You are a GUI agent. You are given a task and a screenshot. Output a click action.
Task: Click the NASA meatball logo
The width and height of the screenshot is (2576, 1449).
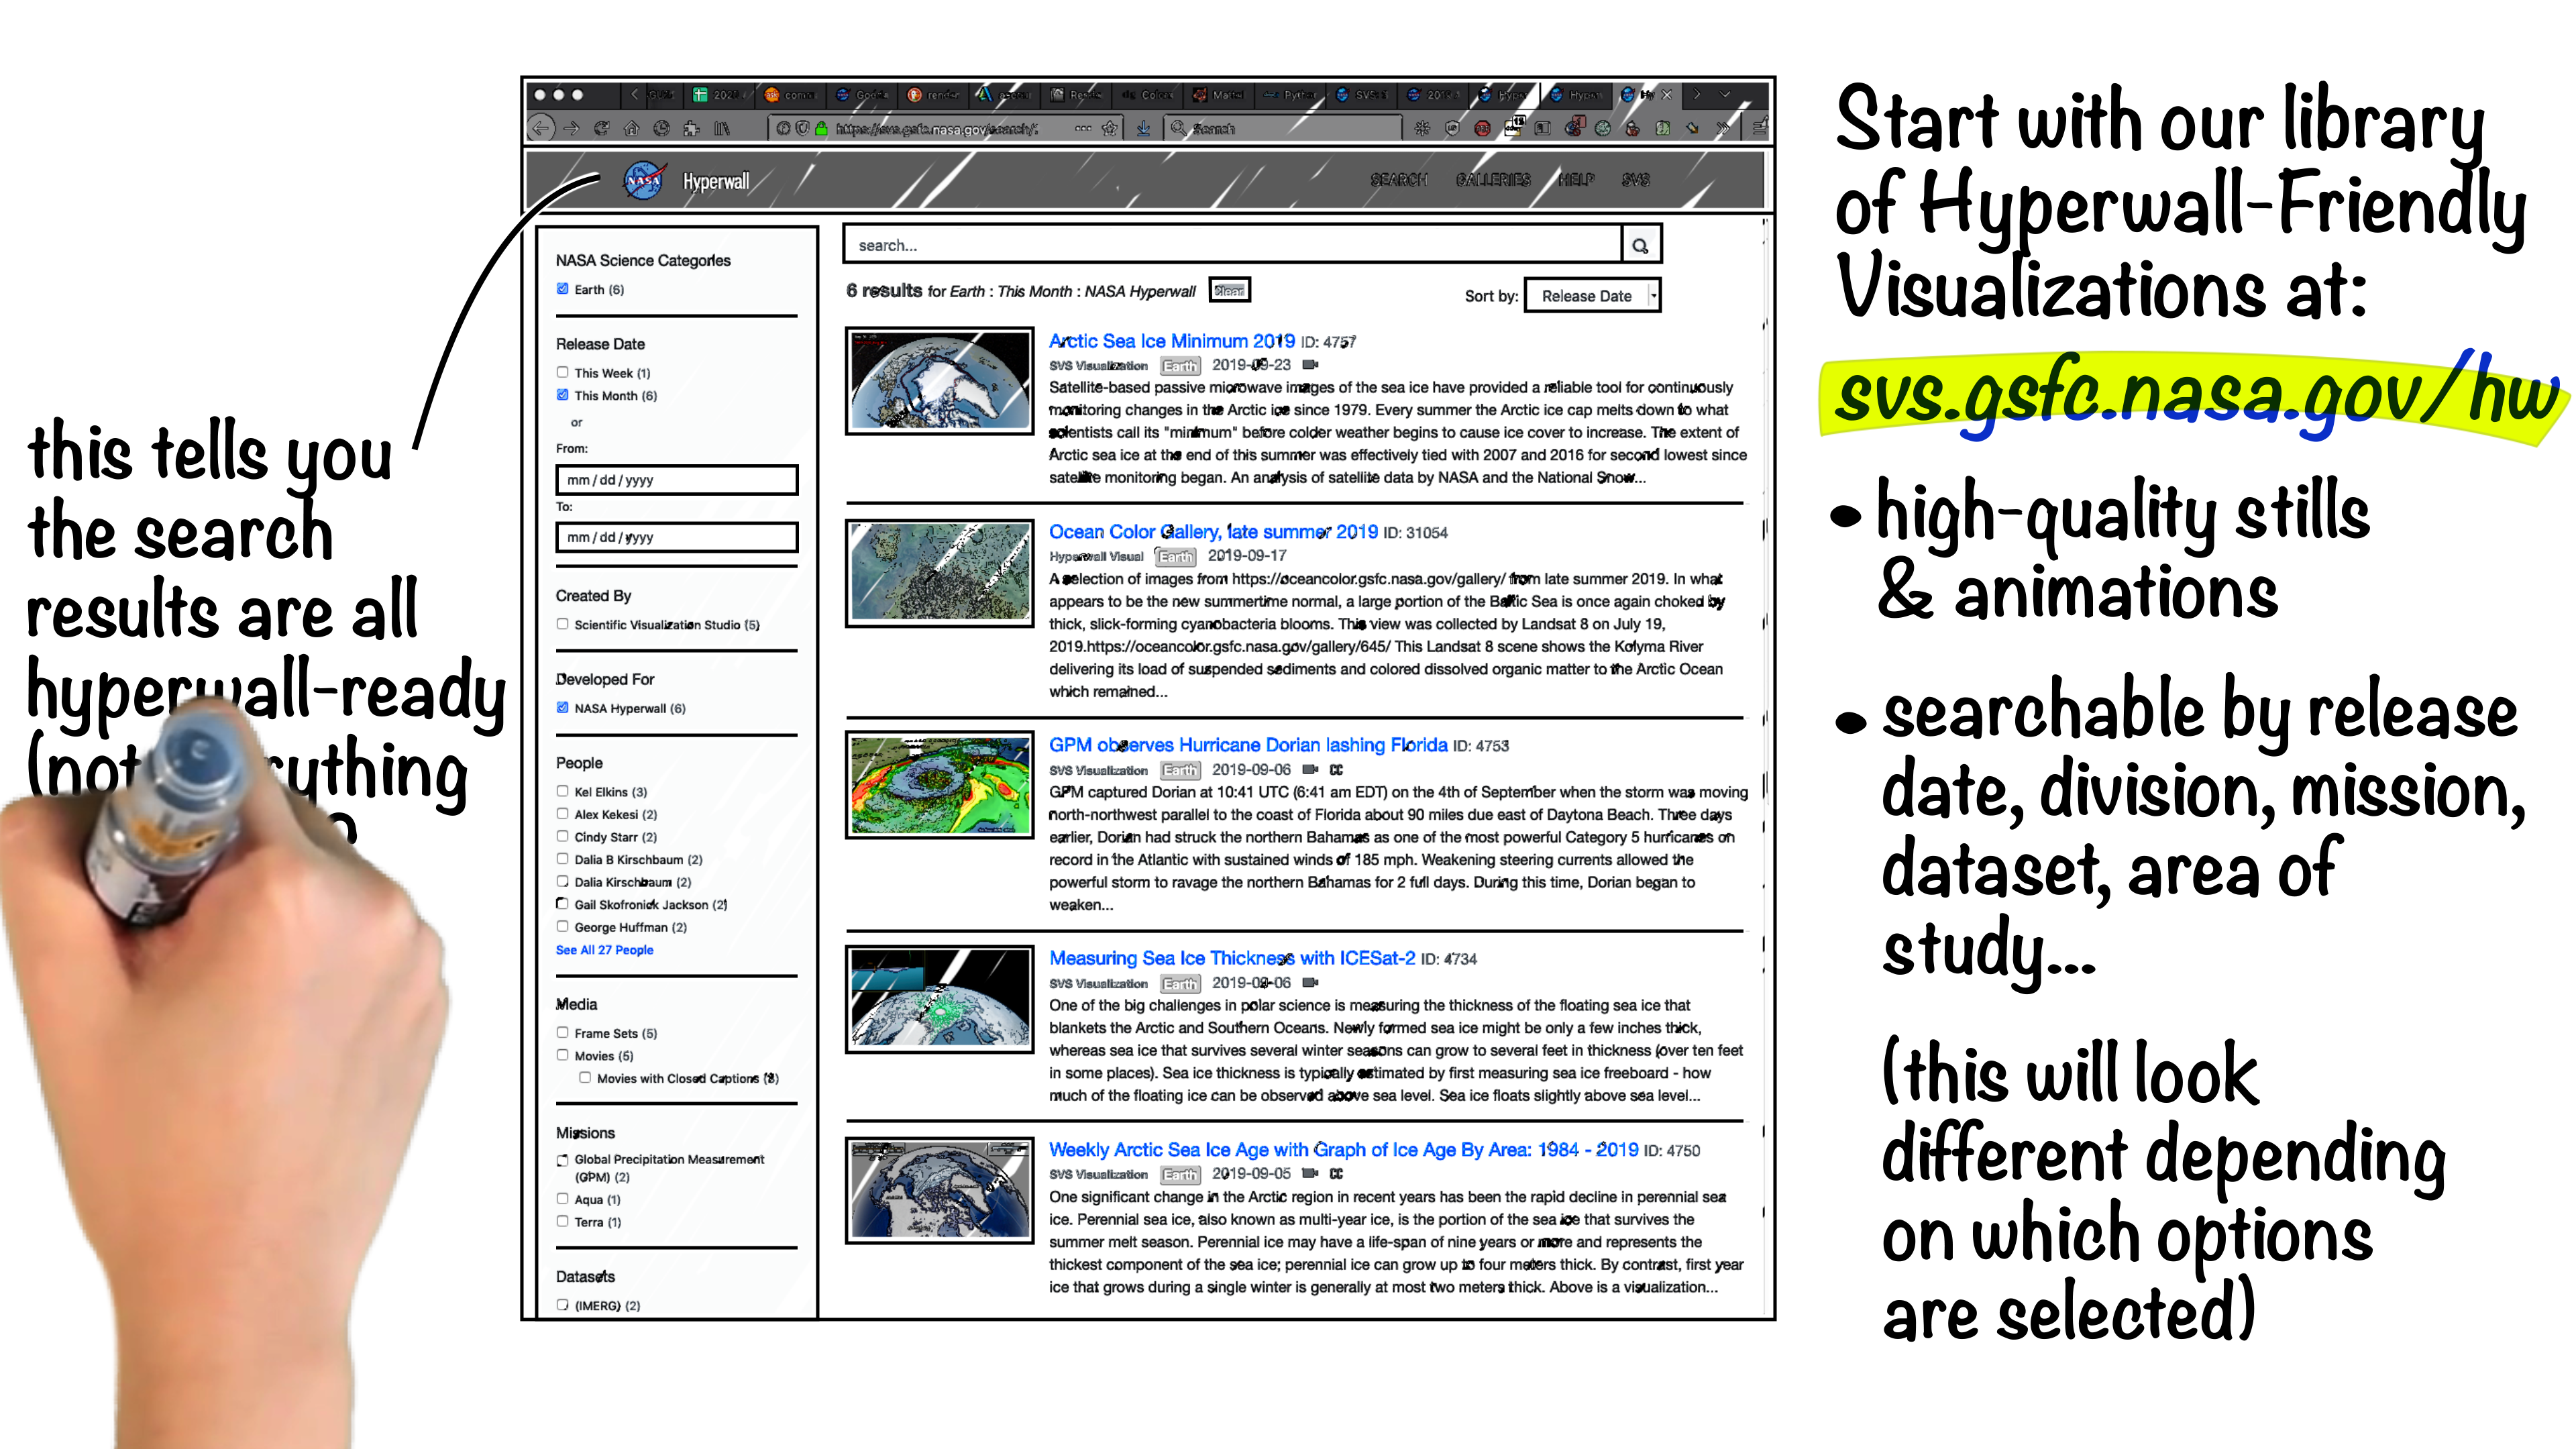point(644,180)
